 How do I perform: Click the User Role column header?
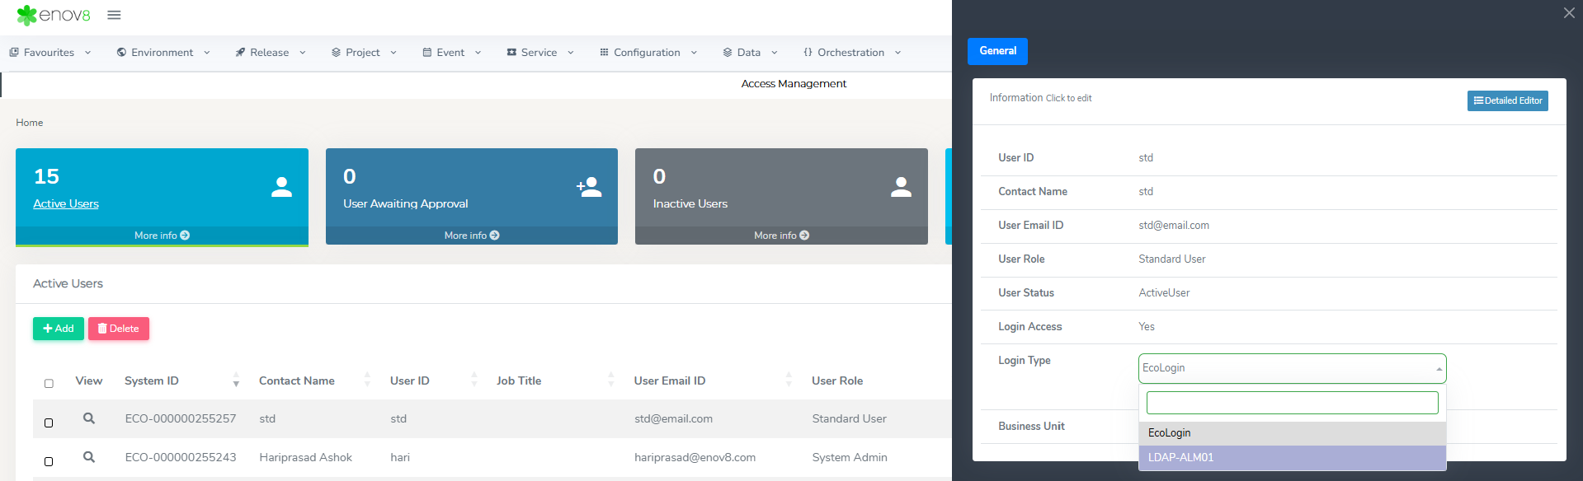837,381
